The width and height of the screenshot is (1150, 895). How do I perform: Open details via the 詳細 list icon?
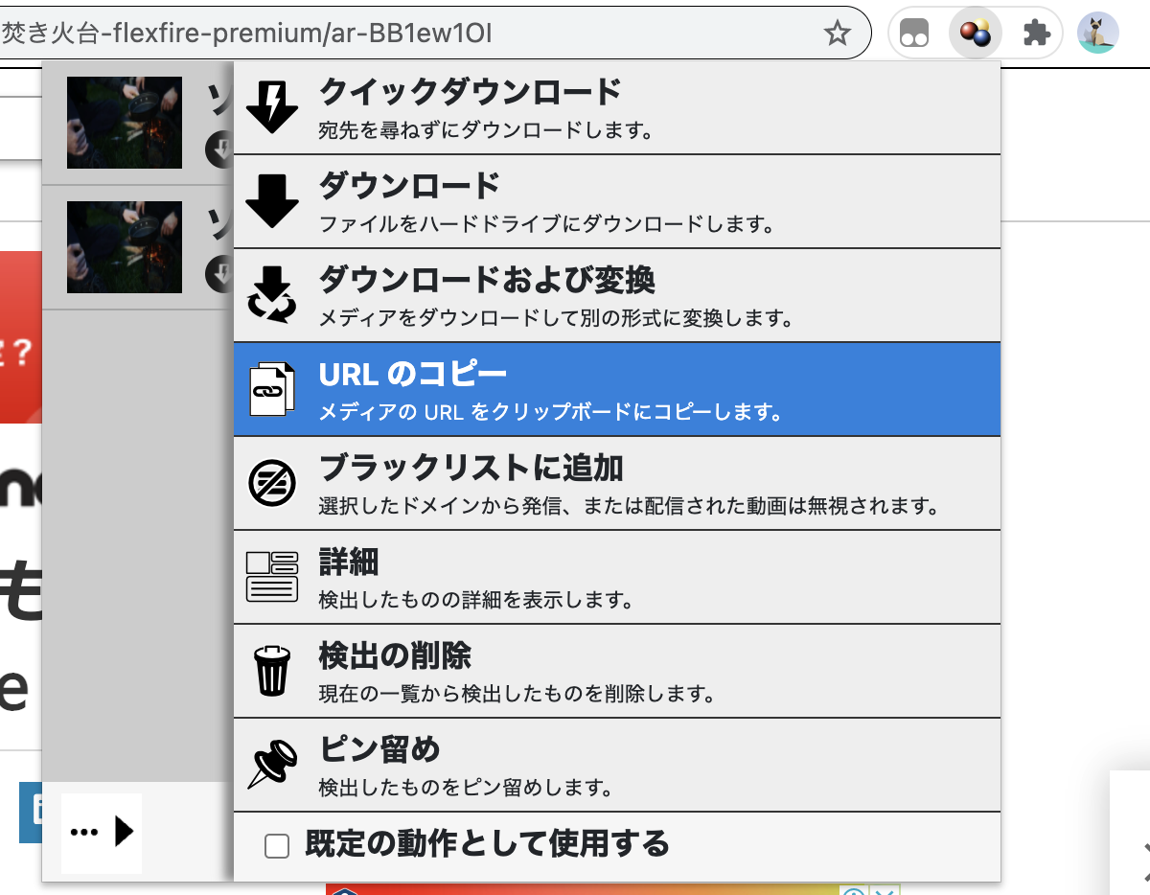click(x=272, y=576)
